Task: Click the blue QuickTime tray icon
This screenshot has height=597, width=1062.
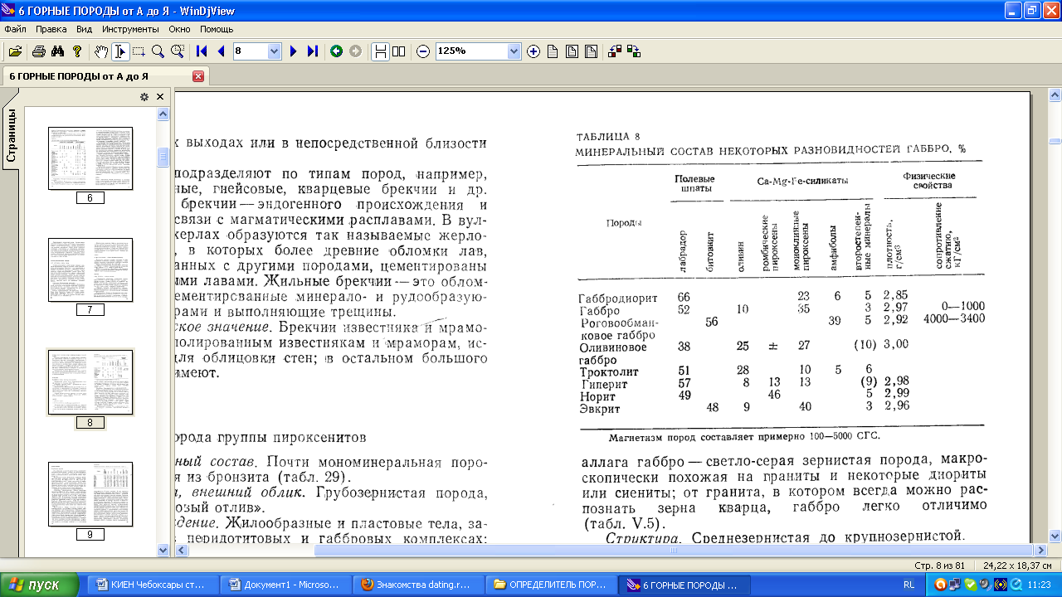Action: [x=1016, y=585]
